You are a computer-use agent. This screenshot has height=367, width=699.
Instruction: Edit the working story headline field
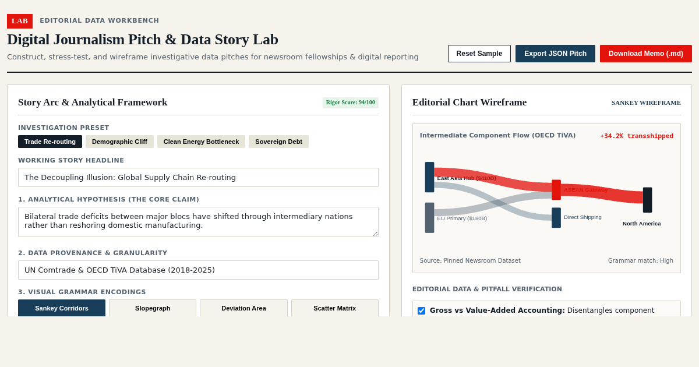[198, 178]
